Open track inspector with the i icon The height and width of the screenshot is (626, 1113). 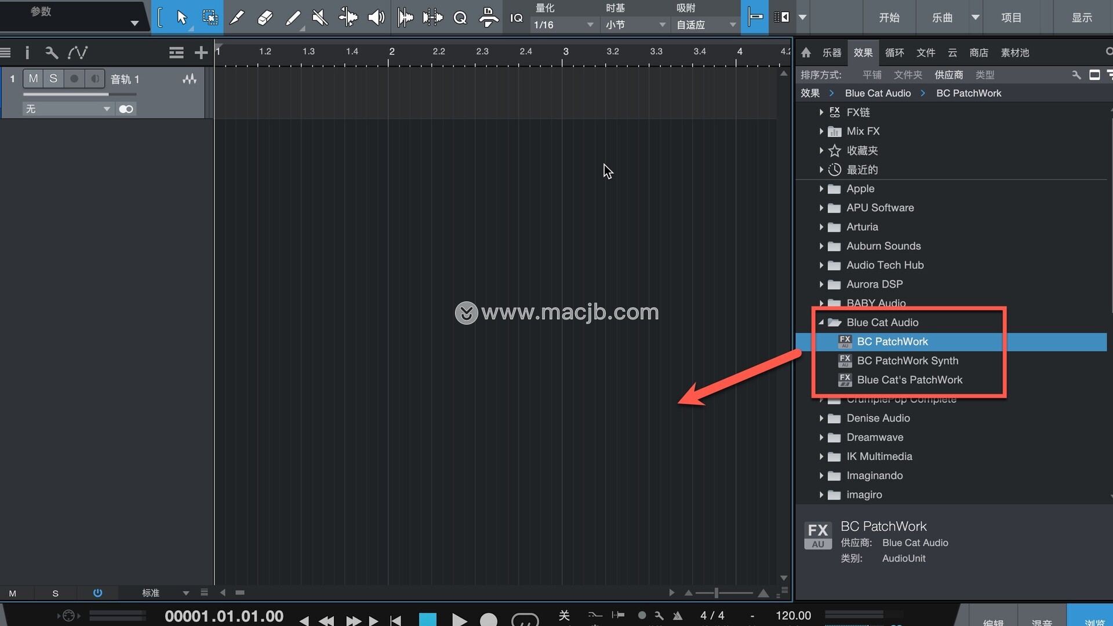coord(27,53)
